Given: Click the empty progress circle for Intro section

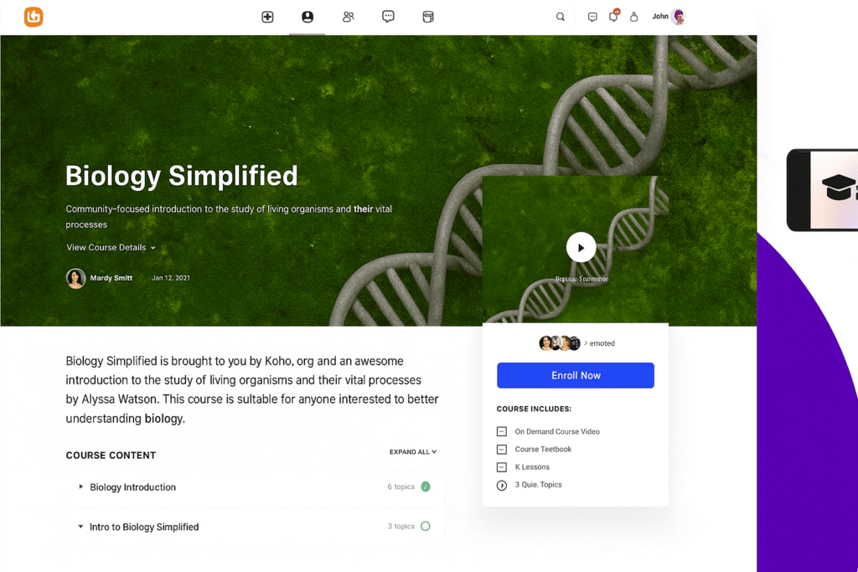Looking at the screenshot, I should [426, 526].
